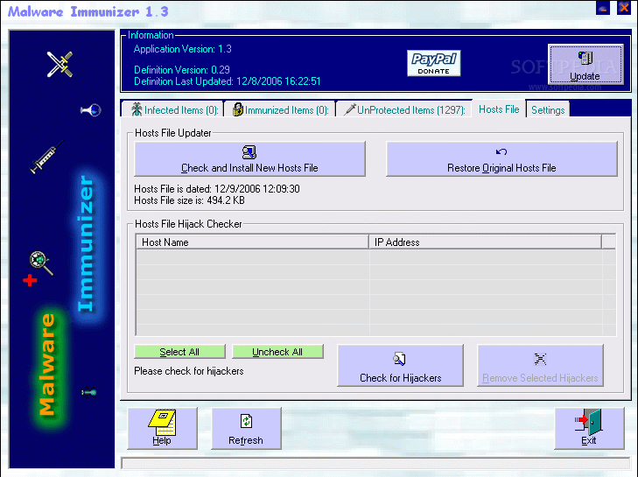Click the undo arrow icon on Restore button
The width and height of the screenshot is (638, 477).
[501, 151]
